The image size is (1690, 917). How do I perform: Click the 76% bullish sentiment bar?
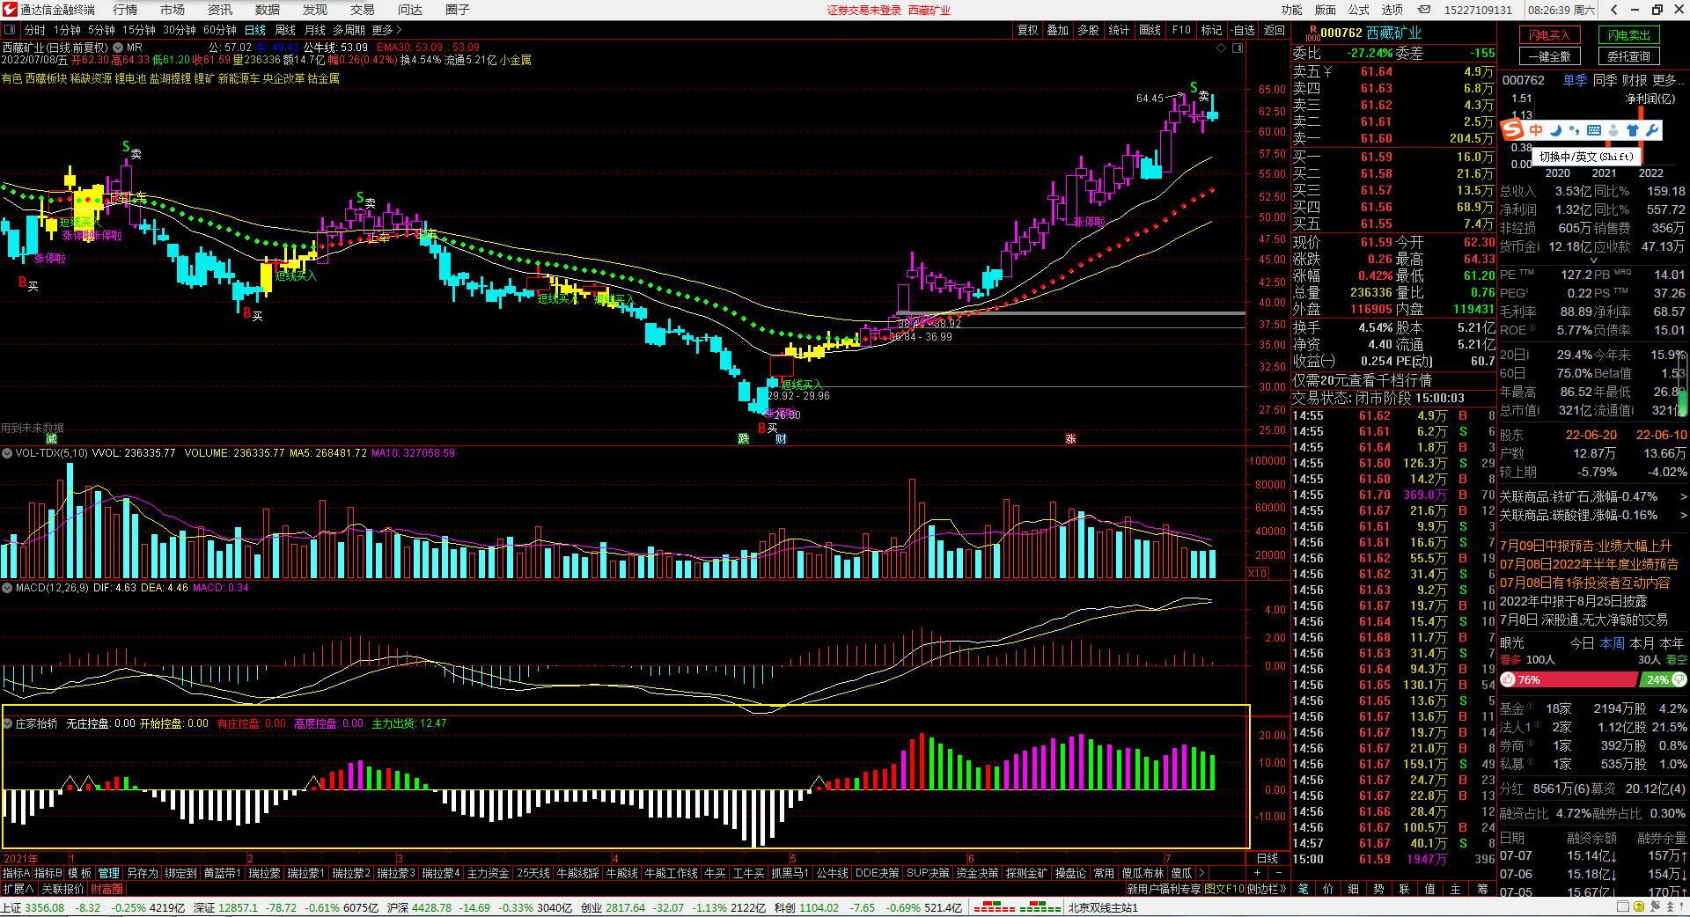click(x=1568, y=679)
